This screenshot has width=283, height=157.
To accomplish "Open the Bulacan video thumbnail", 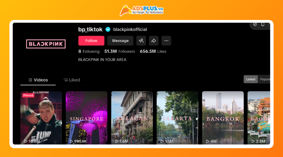I will coord(132,118).
